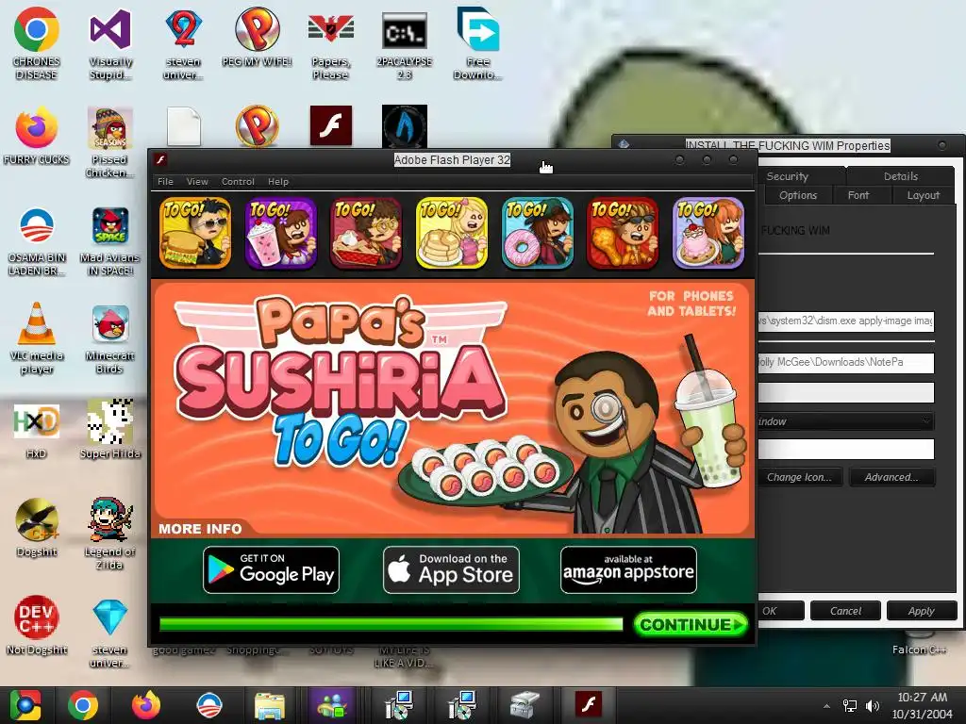
Task: Click Papa's Freezeria To Go milkshake icon
Action: click(x=281, y=233)
